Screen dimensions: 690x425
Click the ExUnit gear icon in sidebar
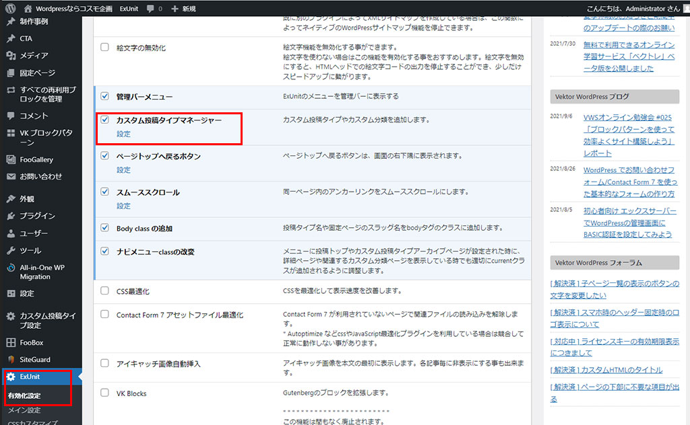(11, 377)
